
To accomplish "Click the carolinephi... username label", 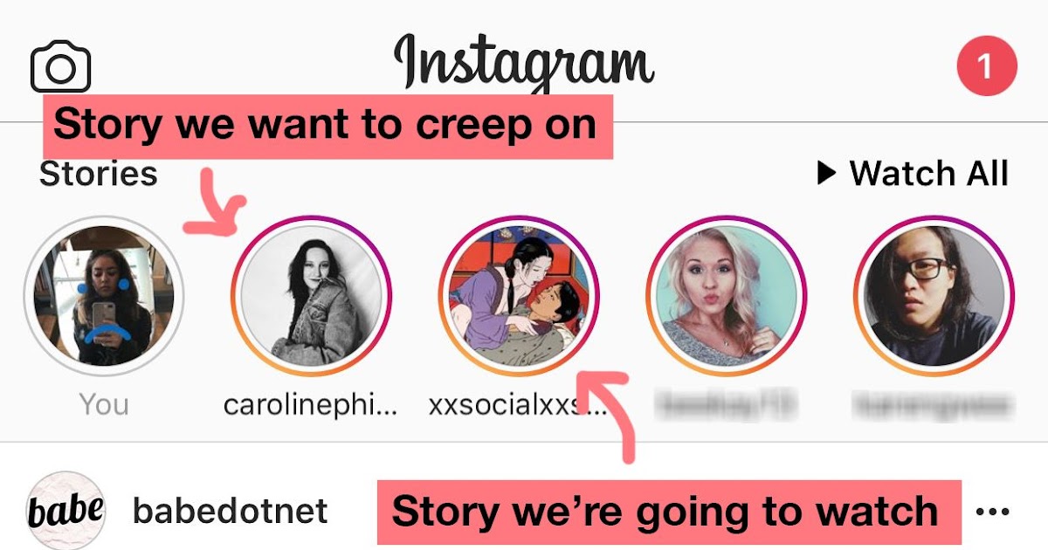I will click(311, 405).
